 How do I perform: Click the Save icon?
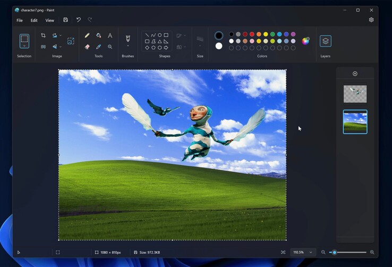(x=65, y=20)
